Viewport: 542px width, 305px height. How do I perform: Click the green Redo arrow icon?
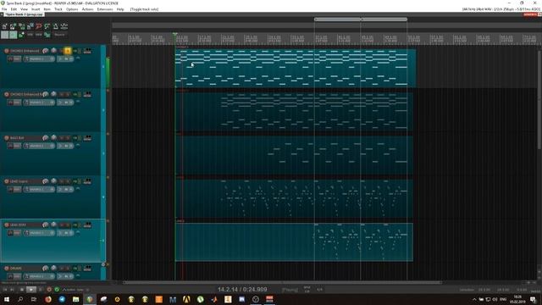tap(47, 26)
